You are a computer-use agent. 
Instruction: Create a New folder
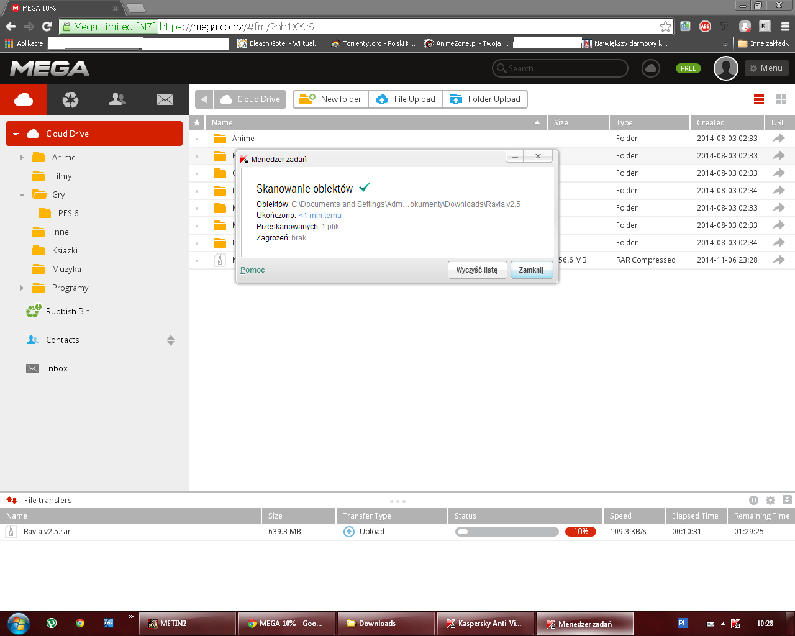(330, 99)
